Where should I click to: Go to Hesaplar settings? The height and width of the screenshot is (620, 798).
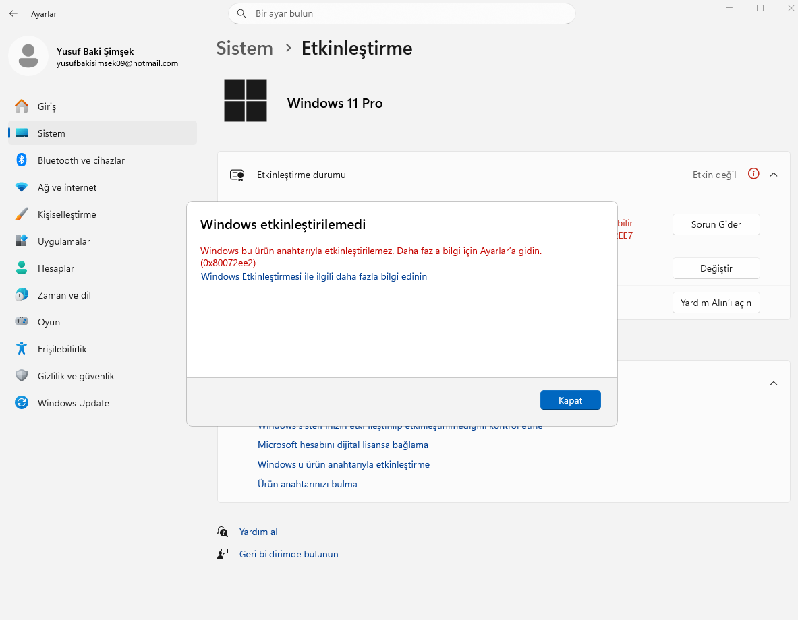(103, 268)
